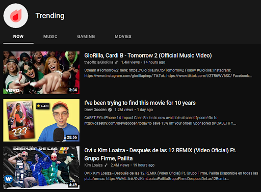Open Kim Loaiza channel link
Viewport: 261px width, 192px height.
tap(93, 165)
